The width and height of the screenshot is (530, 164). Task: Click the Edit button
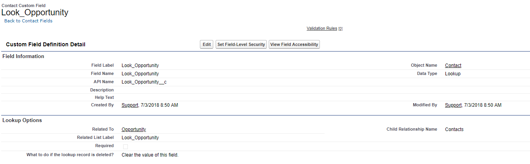(x=207, y=44)
